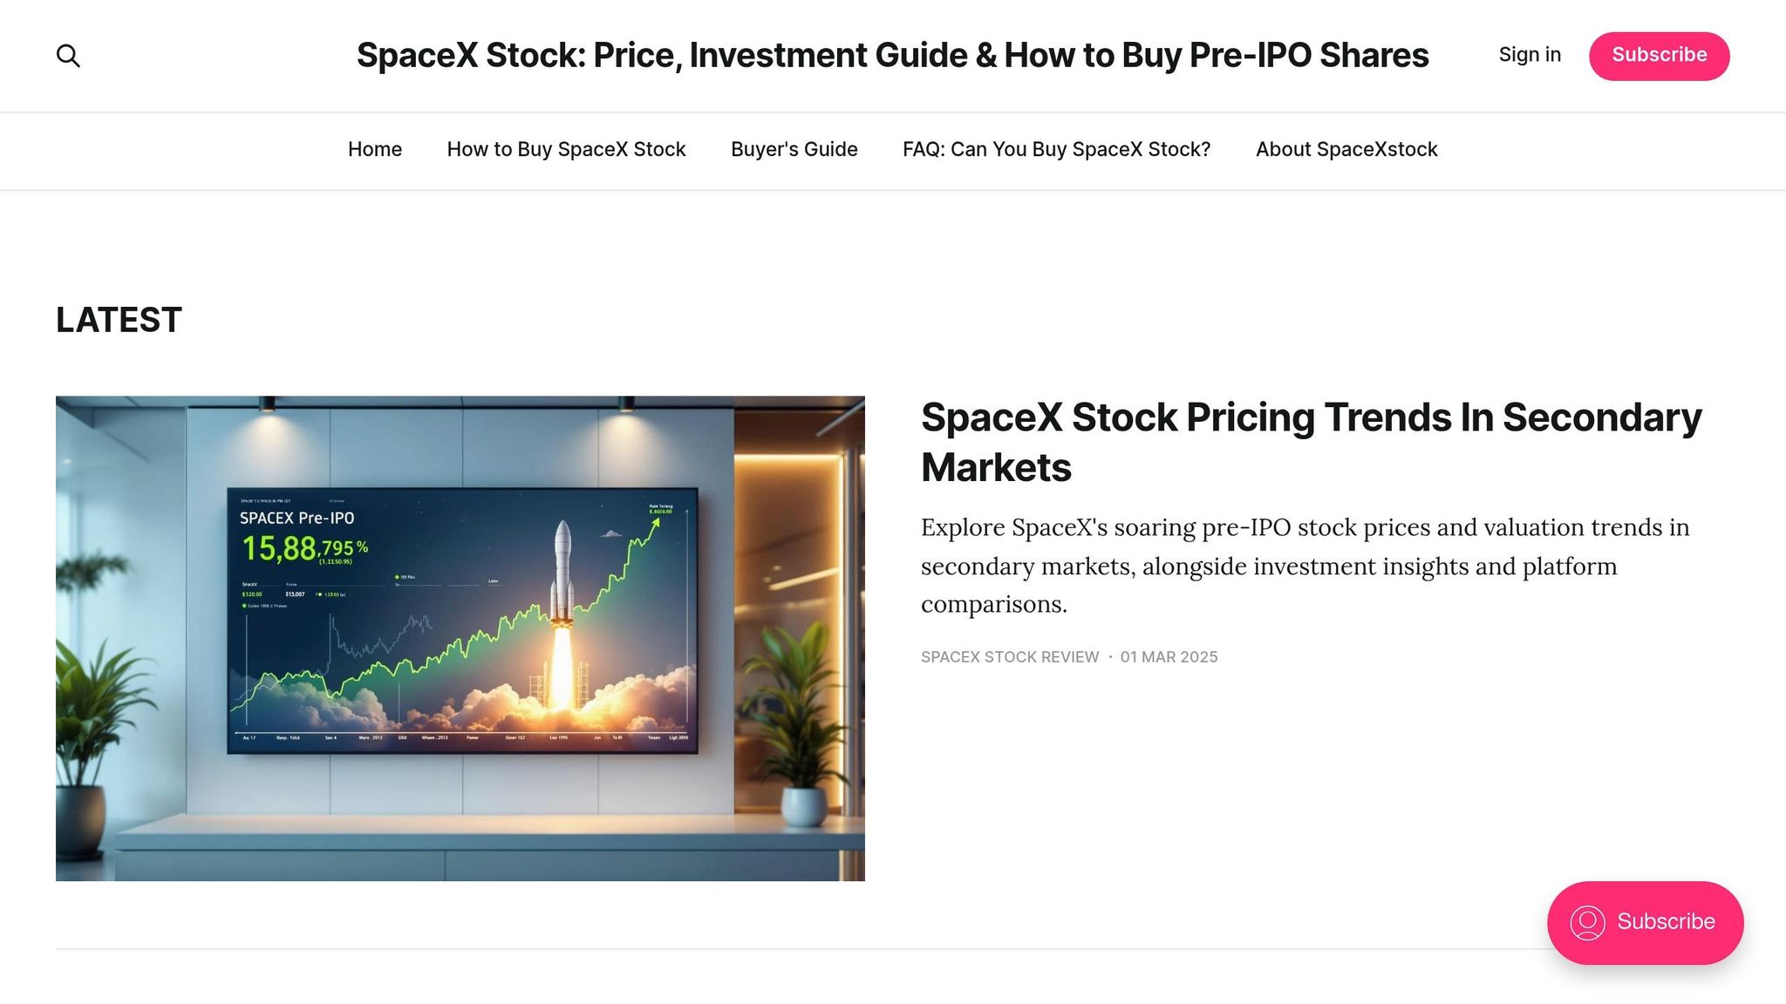Open the How to Buy SpaceX Stock page

coord(566,149)
